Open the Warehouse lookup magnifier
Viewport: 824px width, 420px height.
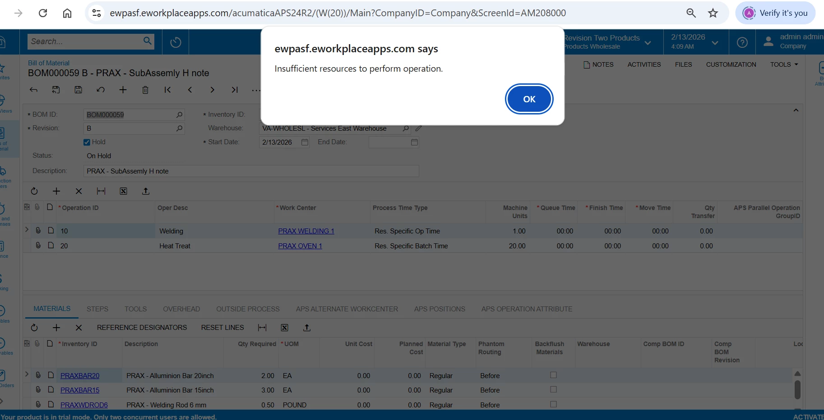(x=406, y=128)
